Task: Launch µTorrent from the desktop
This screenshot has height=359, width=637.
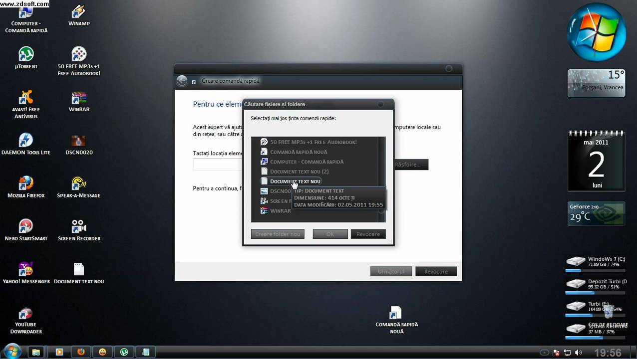Action: [x=26, y=57]
